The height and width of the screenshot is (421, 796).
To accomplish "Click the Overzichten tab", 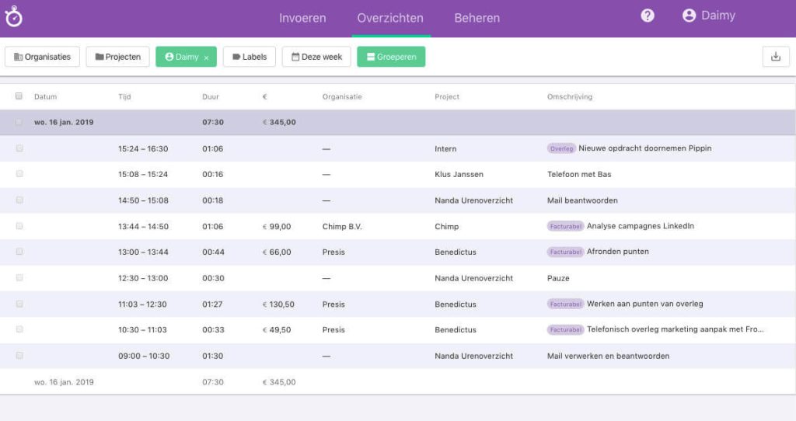I will 390,18.
